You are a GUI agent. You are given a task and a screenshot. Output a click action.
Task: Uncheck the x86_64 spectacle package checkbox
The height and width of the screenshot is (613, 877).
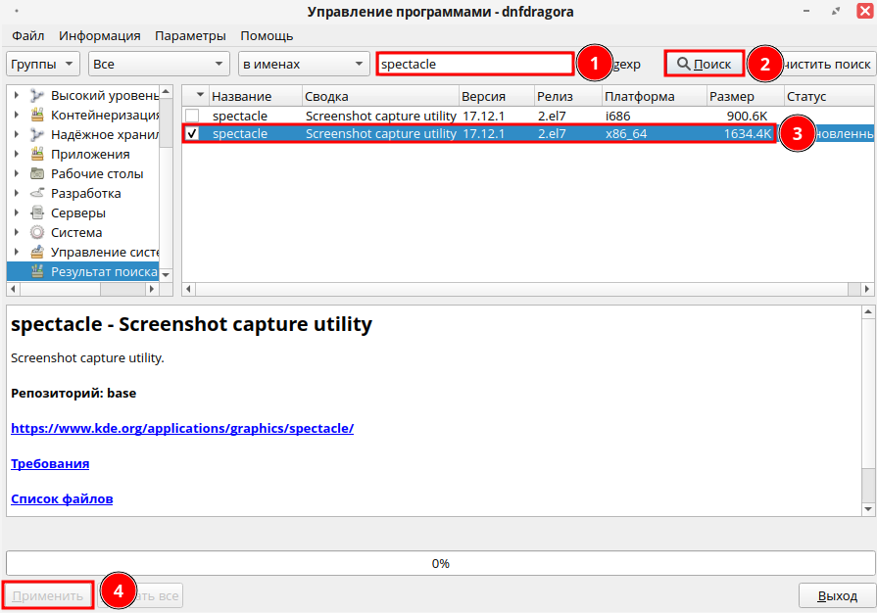(192, 134)
